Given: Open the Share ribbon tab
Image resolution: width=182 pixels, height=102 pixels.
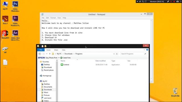Looking at the screenshot, I should point(56,50).
